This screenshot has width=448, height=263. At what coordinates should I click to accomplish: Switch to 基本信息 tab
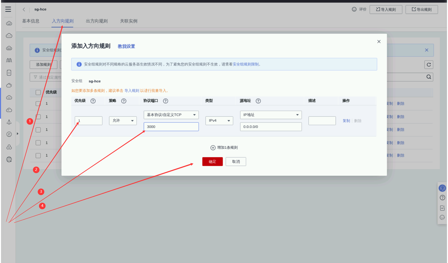pyautogui.click(x=31, y=21)
